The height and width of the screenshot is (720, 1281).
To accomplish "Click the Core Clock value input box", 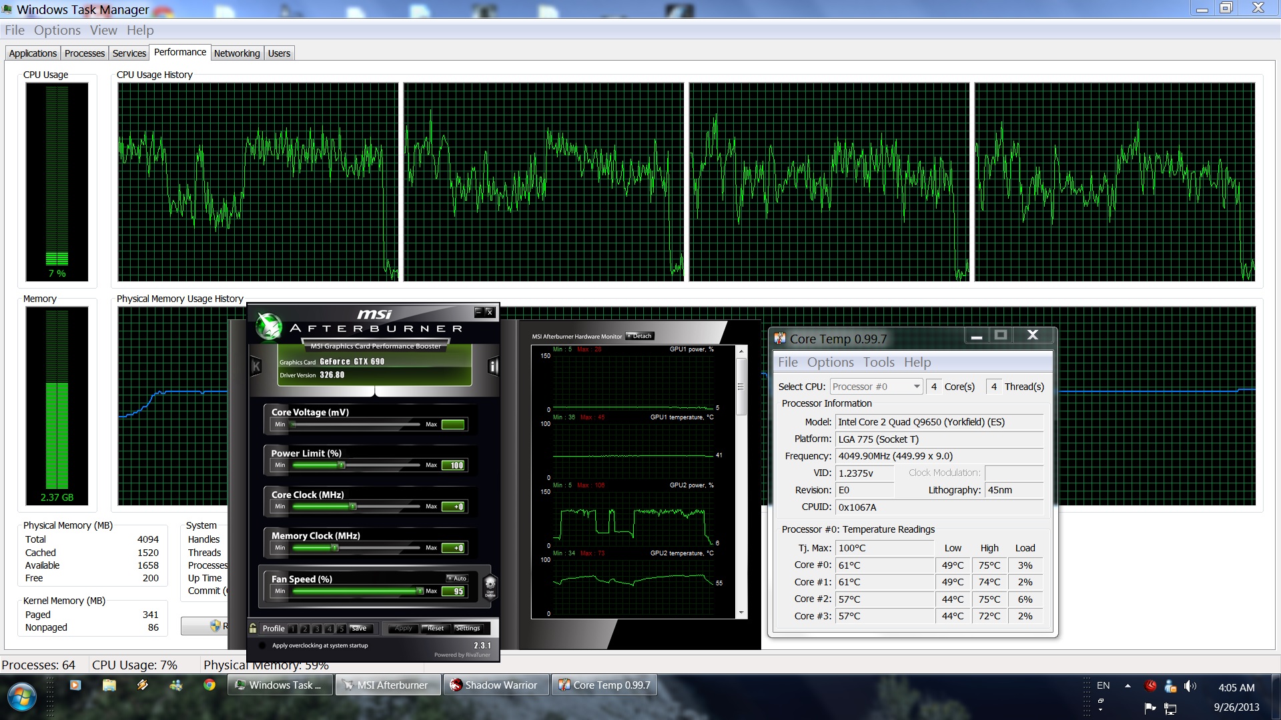I will click(x=454, y=507).
